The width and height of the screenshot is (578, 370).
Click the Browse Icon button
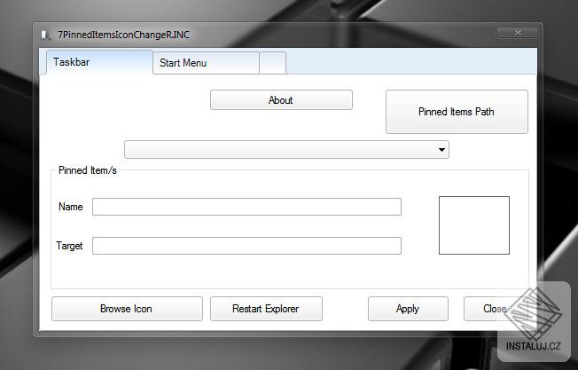click(127, 309)
